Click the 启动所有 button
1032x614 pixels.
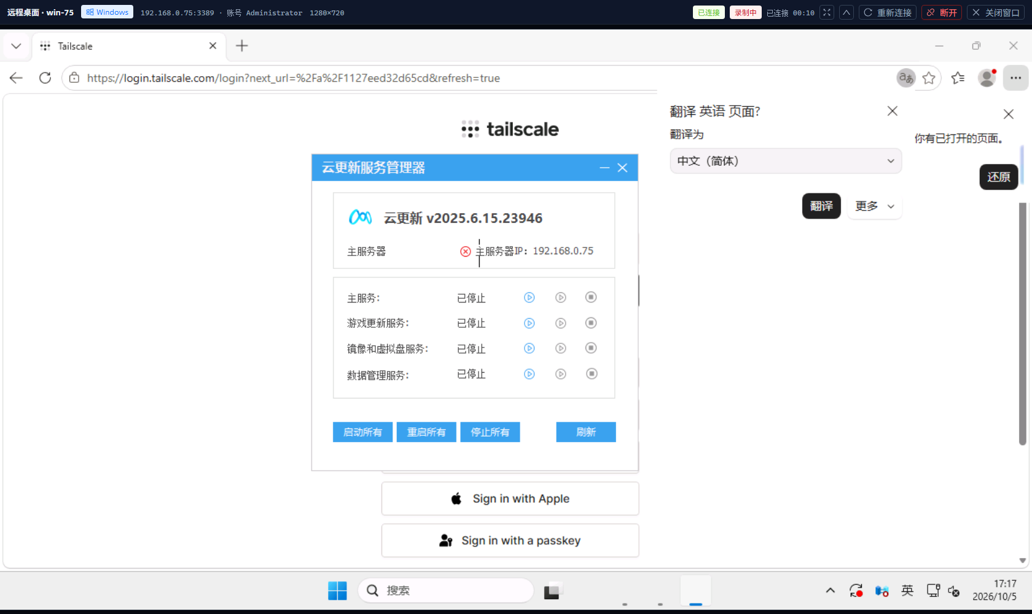click(362, 432)
